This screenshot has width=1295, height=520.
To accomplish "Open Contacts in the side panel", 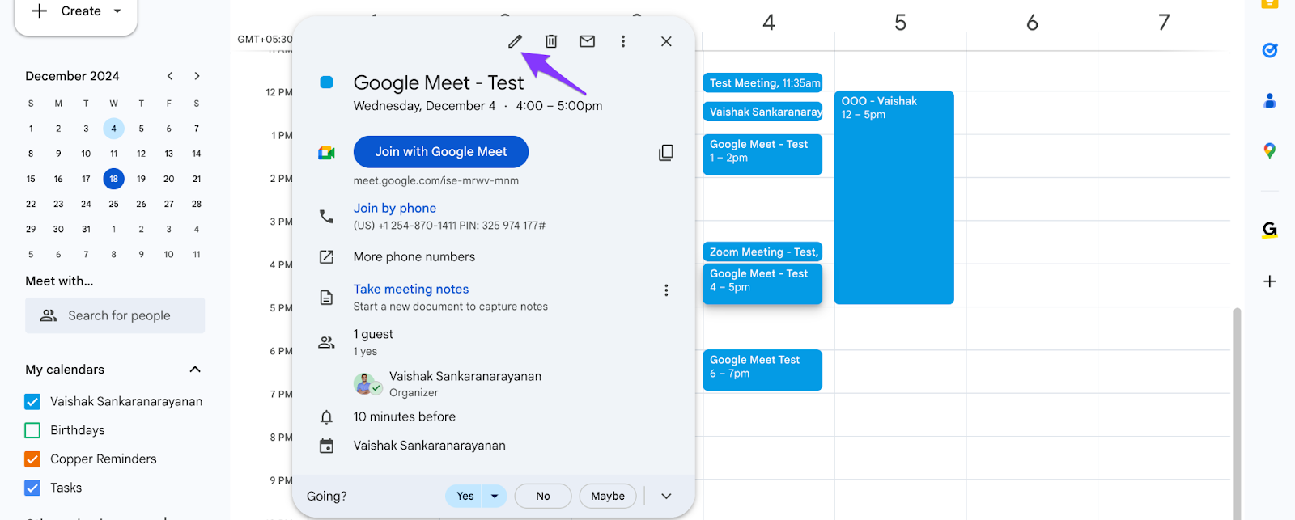I will tap(1270, 100).
